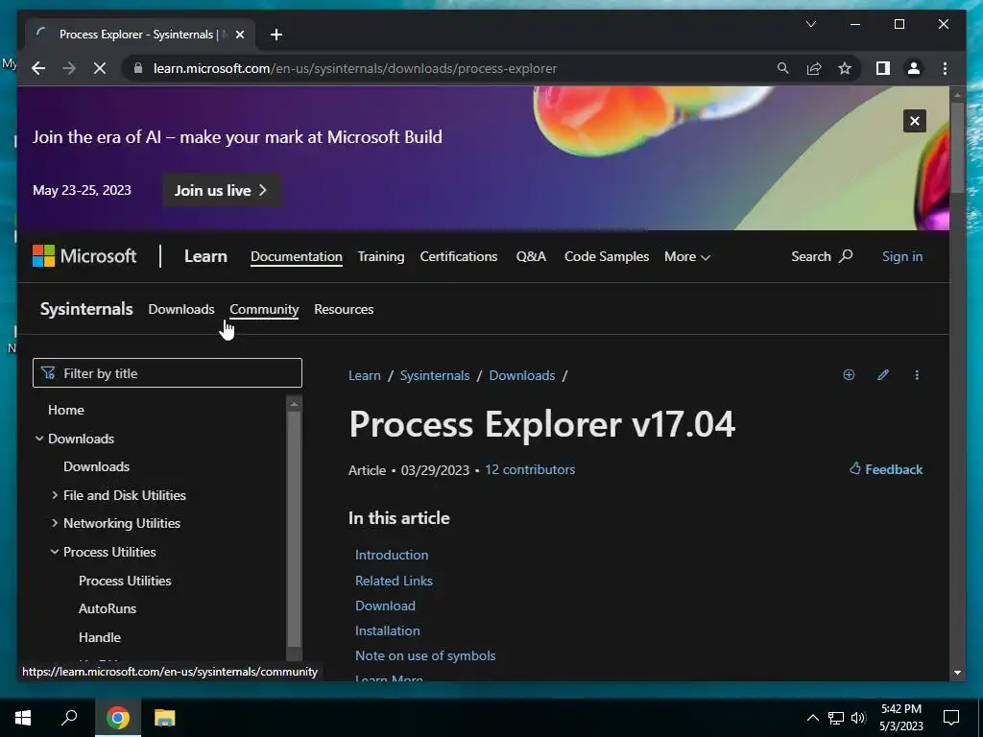The height and width of the screenshot is (737, 983).
Task: Jump to the Related Links section
Action: point(394,581)
